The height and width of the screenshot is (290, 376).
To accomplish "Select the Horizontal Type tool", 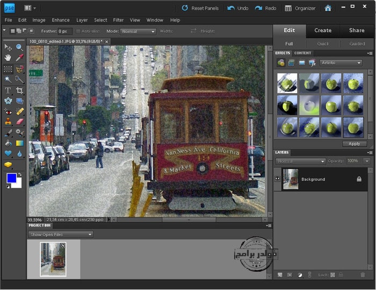I will coord(8,90).
